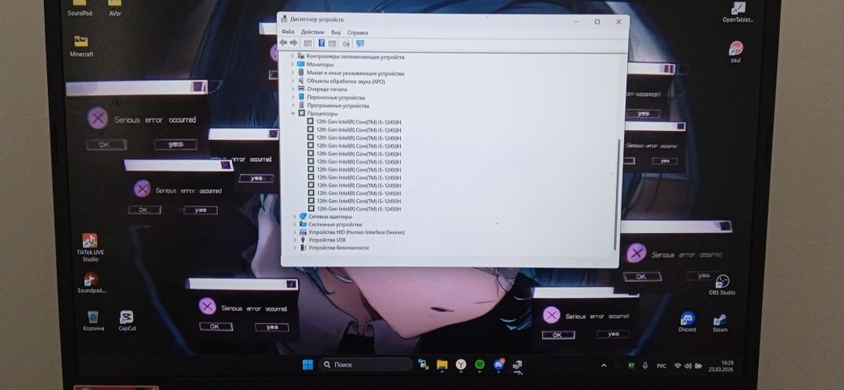
Task: Expand the Переносные устройства node
Action: pos(293,98)
